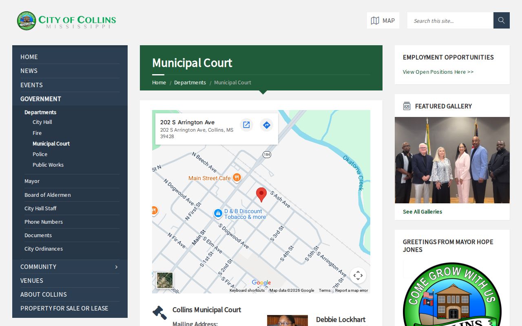The height and width of the screenshot is (326, 522).
Task: Open HOME in sidebar menu
Action: coord(29,57)
